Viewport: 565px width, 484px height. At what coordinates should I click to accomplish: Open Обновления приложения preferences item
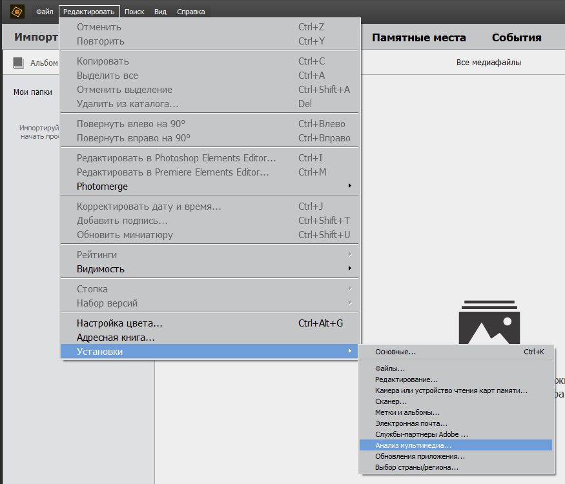[x=456, y=456]
